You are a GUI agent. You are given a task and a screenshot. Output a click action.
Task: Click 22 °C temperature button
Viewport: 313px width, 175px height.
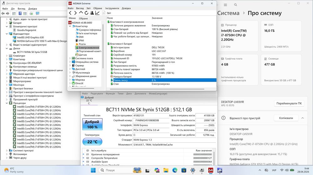click(92, 142)
